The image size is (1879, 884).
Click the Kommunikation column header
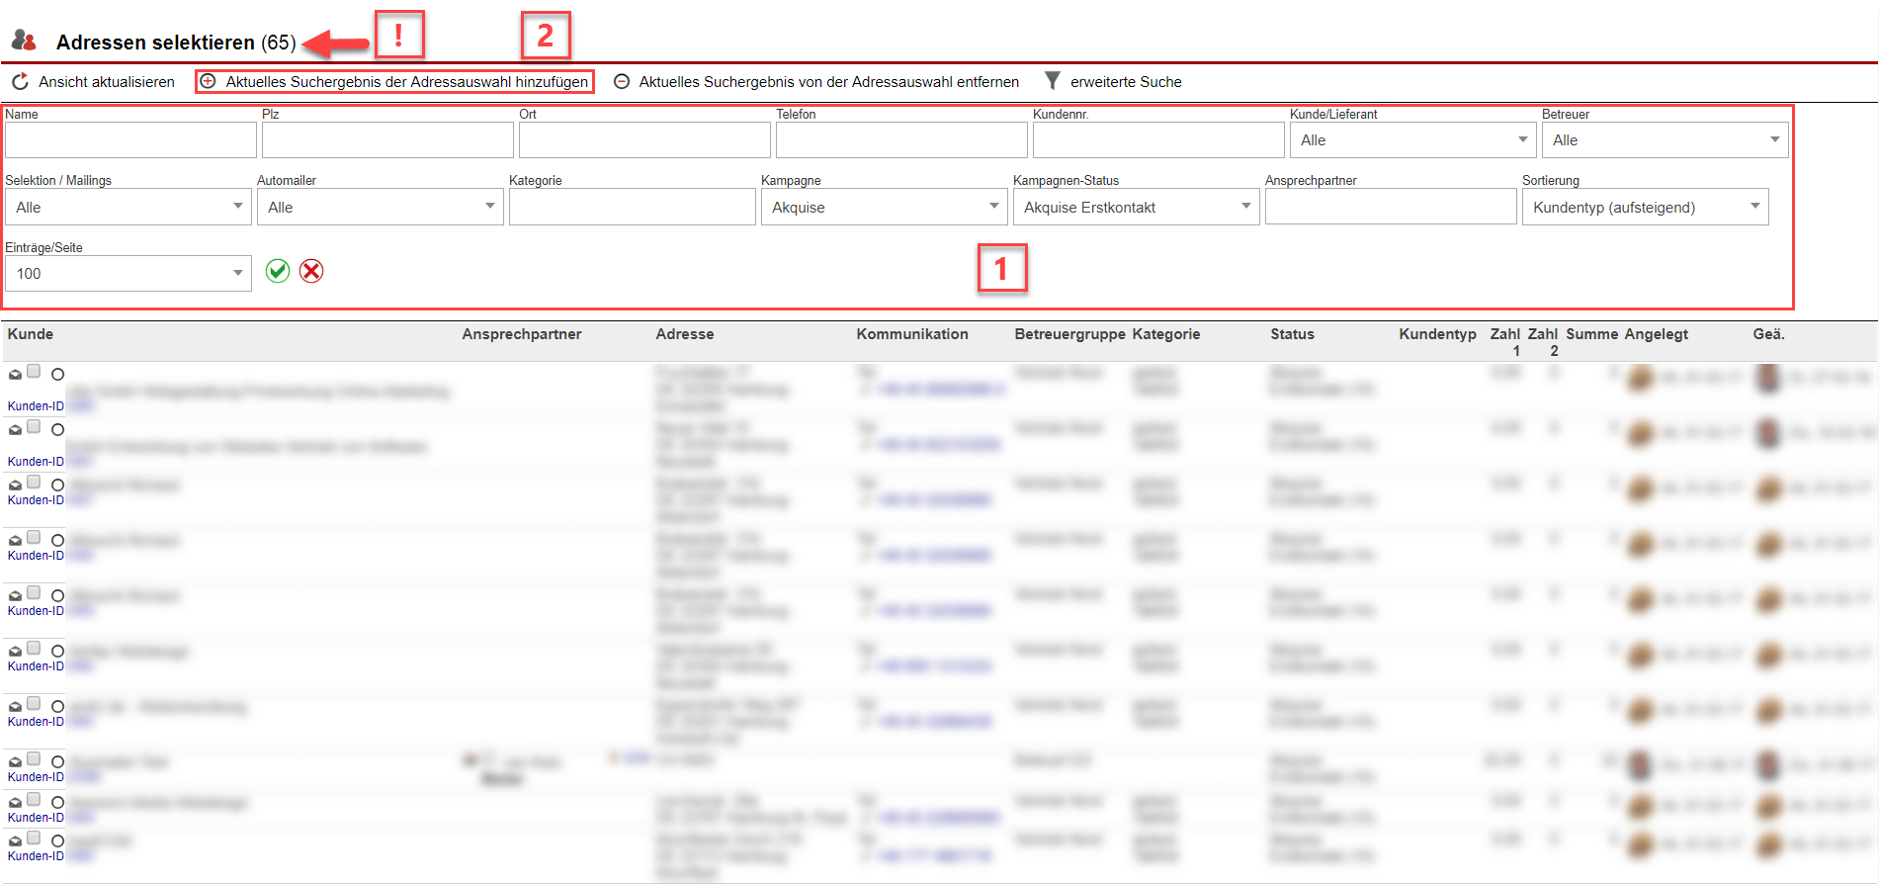pyautogui.click(x=912, y=334)
